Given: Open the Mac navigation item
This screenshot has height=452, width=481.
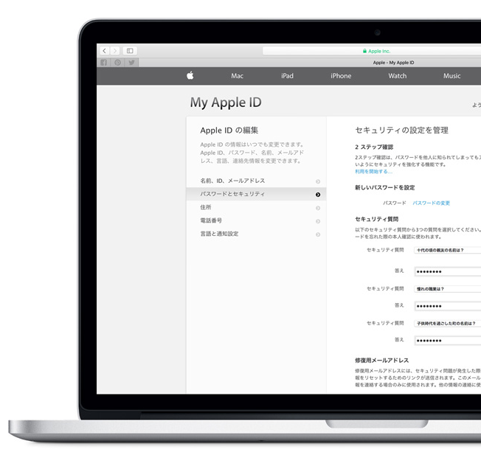Looking at the screenshot, I should click(x=237, y=76).
